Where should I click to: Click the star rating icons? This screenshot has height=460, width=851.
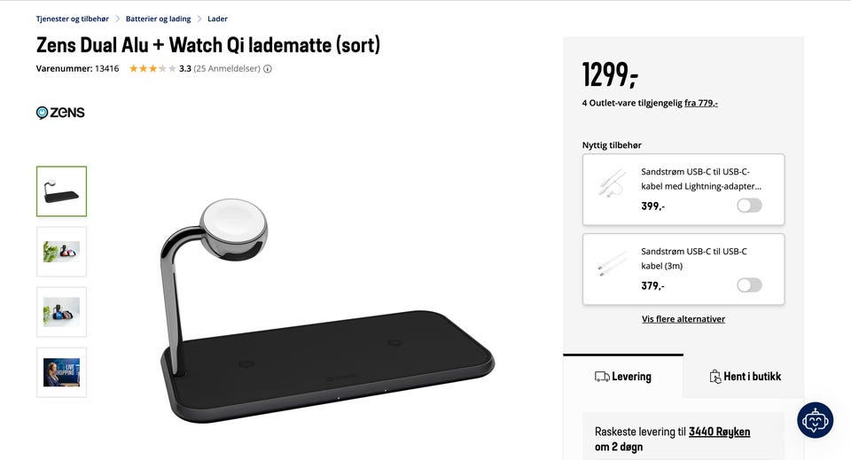[152, 68]
